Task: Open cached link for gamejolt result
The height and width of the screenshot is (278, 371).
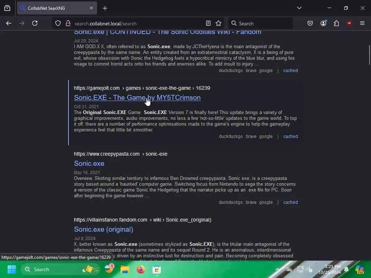Action: click(291, 136)
